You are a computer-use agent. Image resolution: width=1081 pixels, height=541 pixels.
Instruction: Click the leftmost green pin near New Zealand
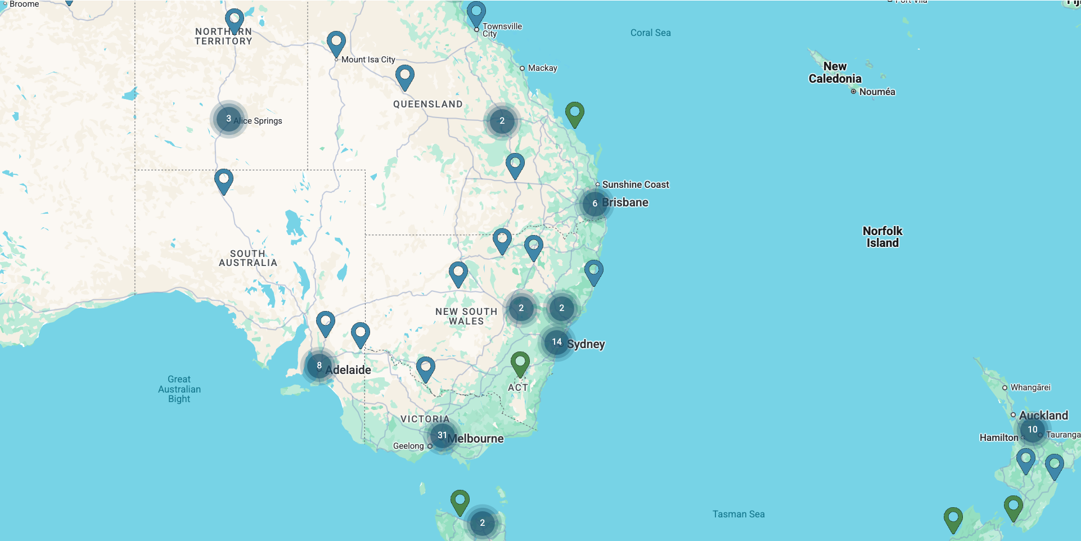tap(953, 518)
